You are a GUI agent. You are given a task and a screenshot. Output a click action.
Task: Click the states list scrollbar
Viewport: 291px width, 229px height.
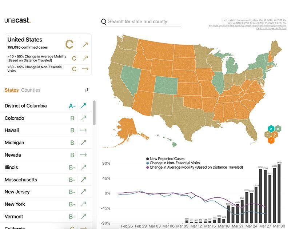point(95,113)
